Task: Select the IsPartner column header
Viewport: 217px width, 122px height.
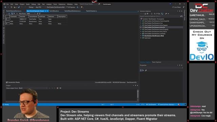Action: tap(53, 17)
